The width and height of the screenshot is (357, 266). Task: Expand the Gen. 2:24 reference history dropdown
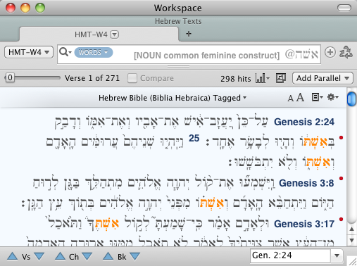(x=337, y=255)
